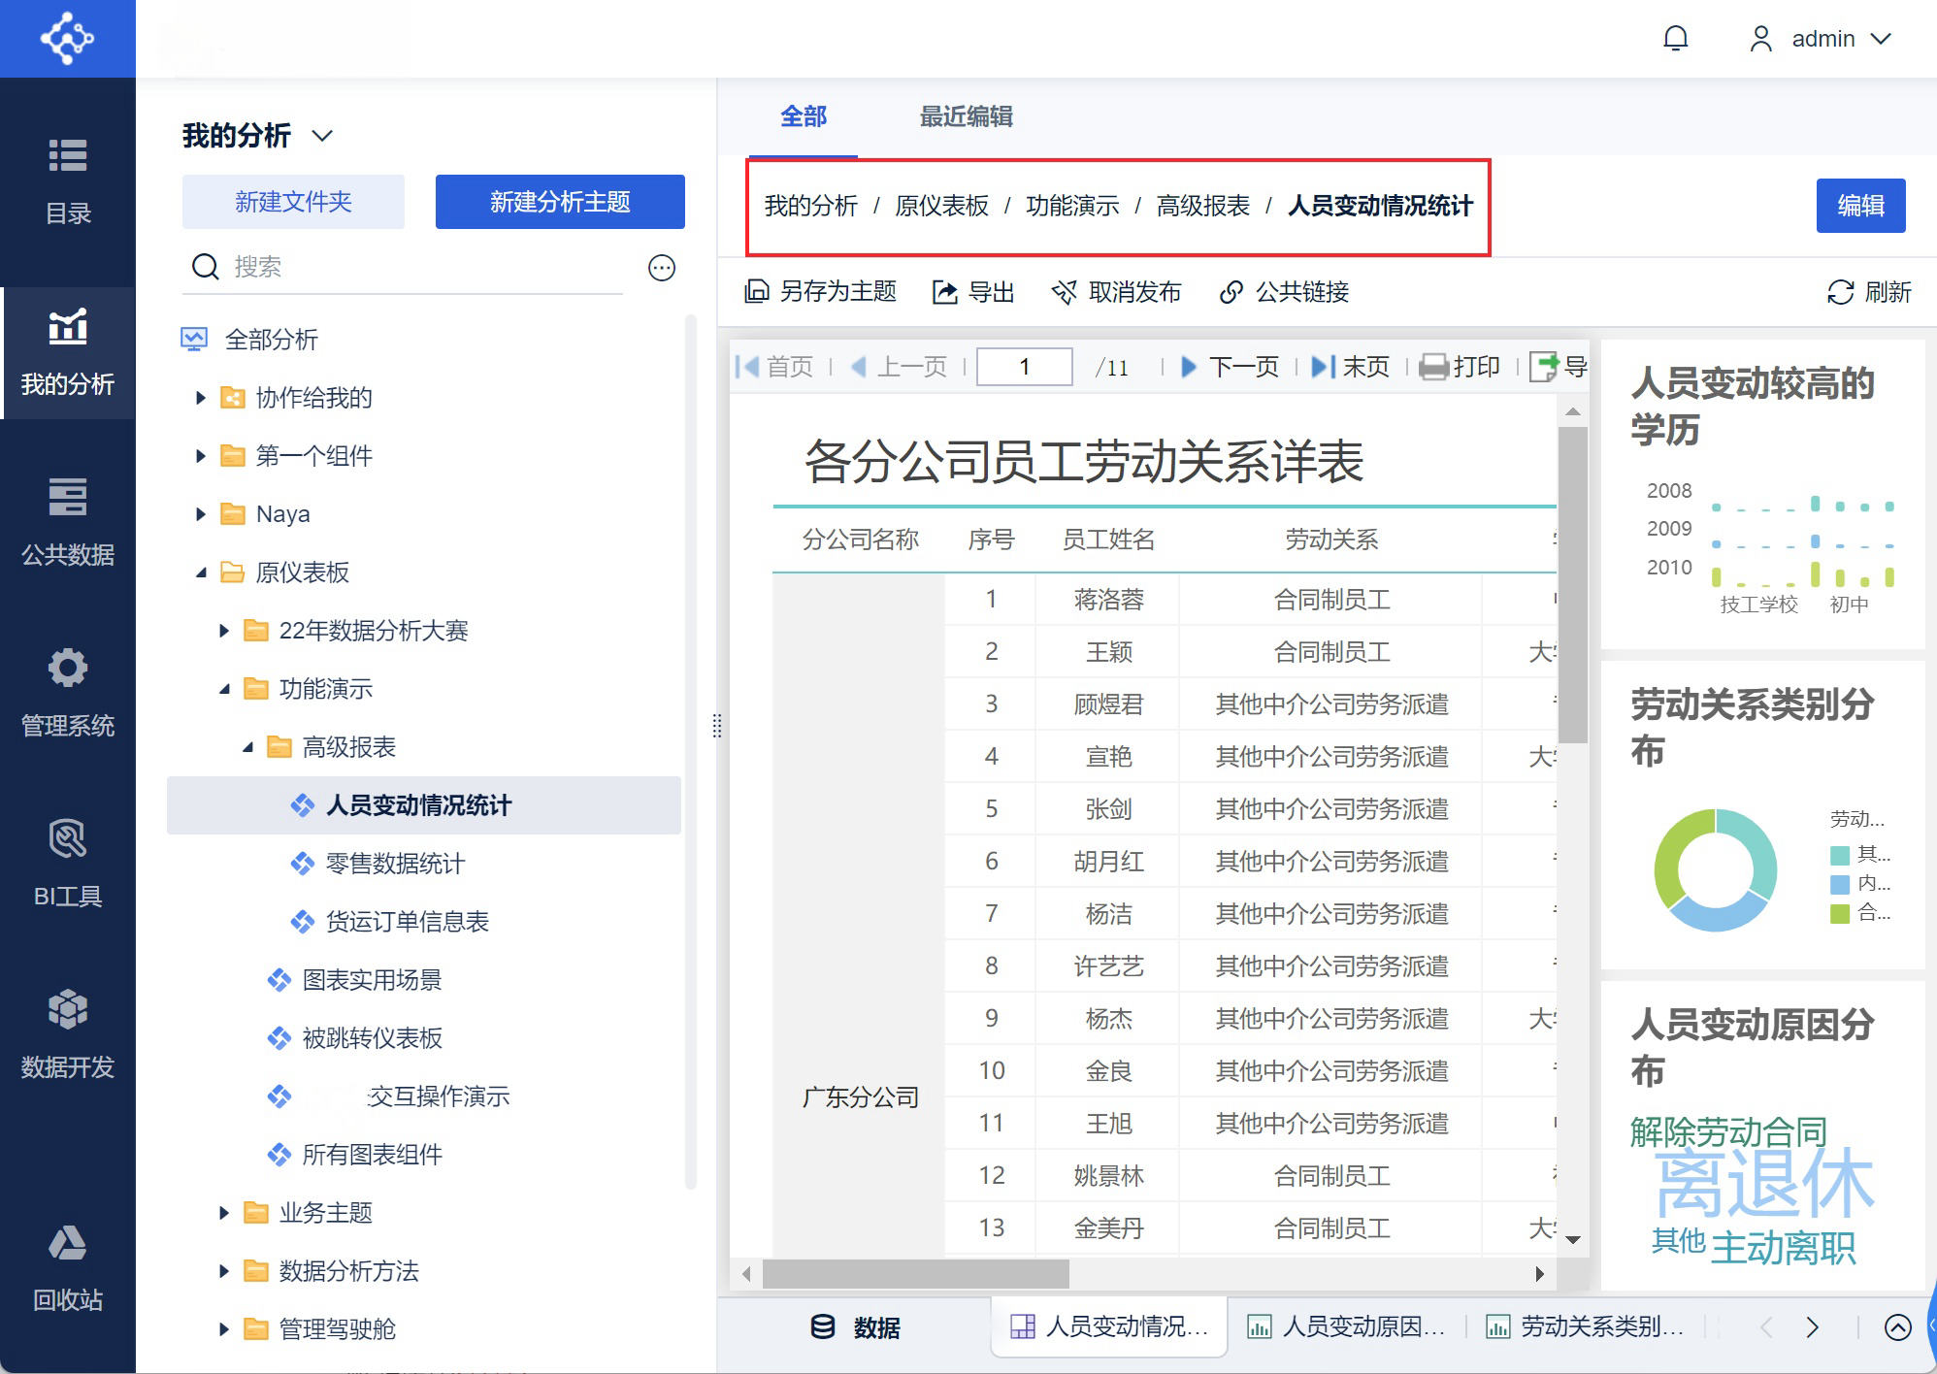Click report toolbar export icon
1937x1374 pixels.
tap(1544, 367)
